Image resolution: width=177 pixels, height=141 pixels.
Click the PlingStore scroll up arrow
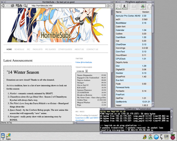pos(153,5)
